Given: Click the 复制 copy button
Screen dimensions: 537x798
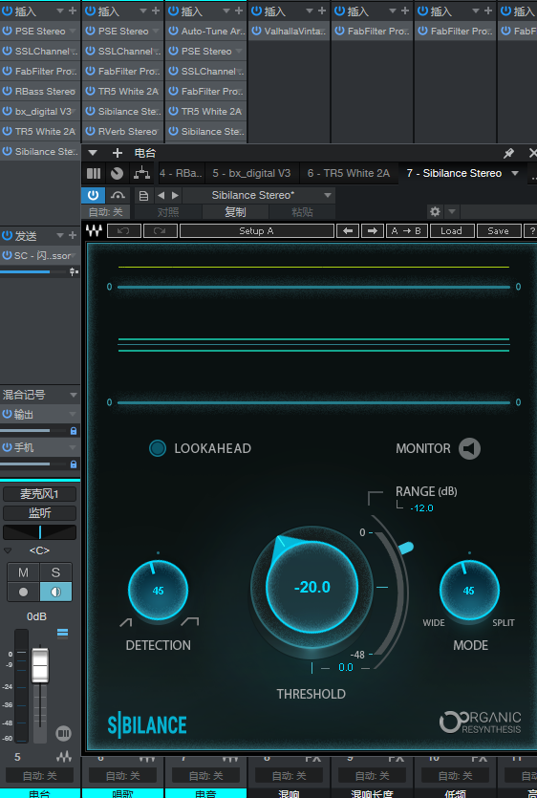Looking at the screenshot, I should (235, 212).
